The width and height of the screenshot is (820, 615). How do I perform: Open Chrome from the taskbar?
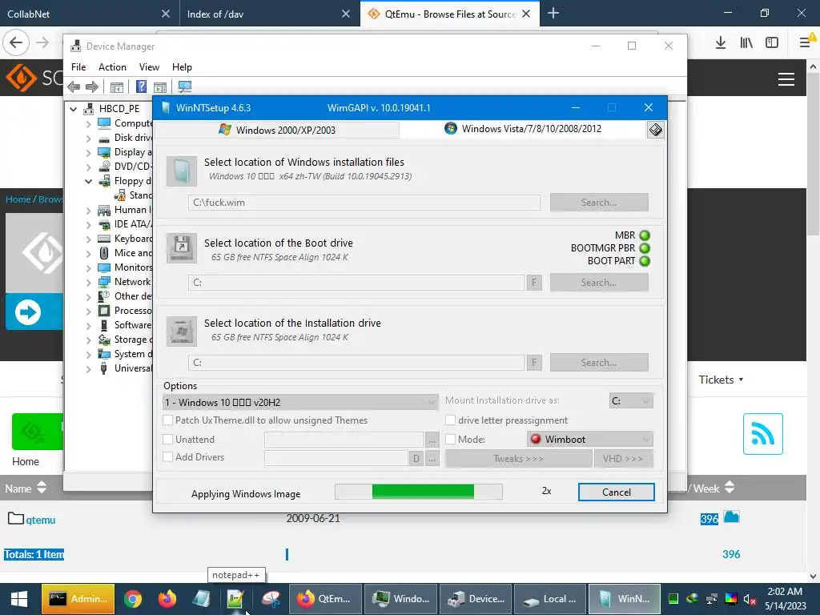tap(133, 599)
